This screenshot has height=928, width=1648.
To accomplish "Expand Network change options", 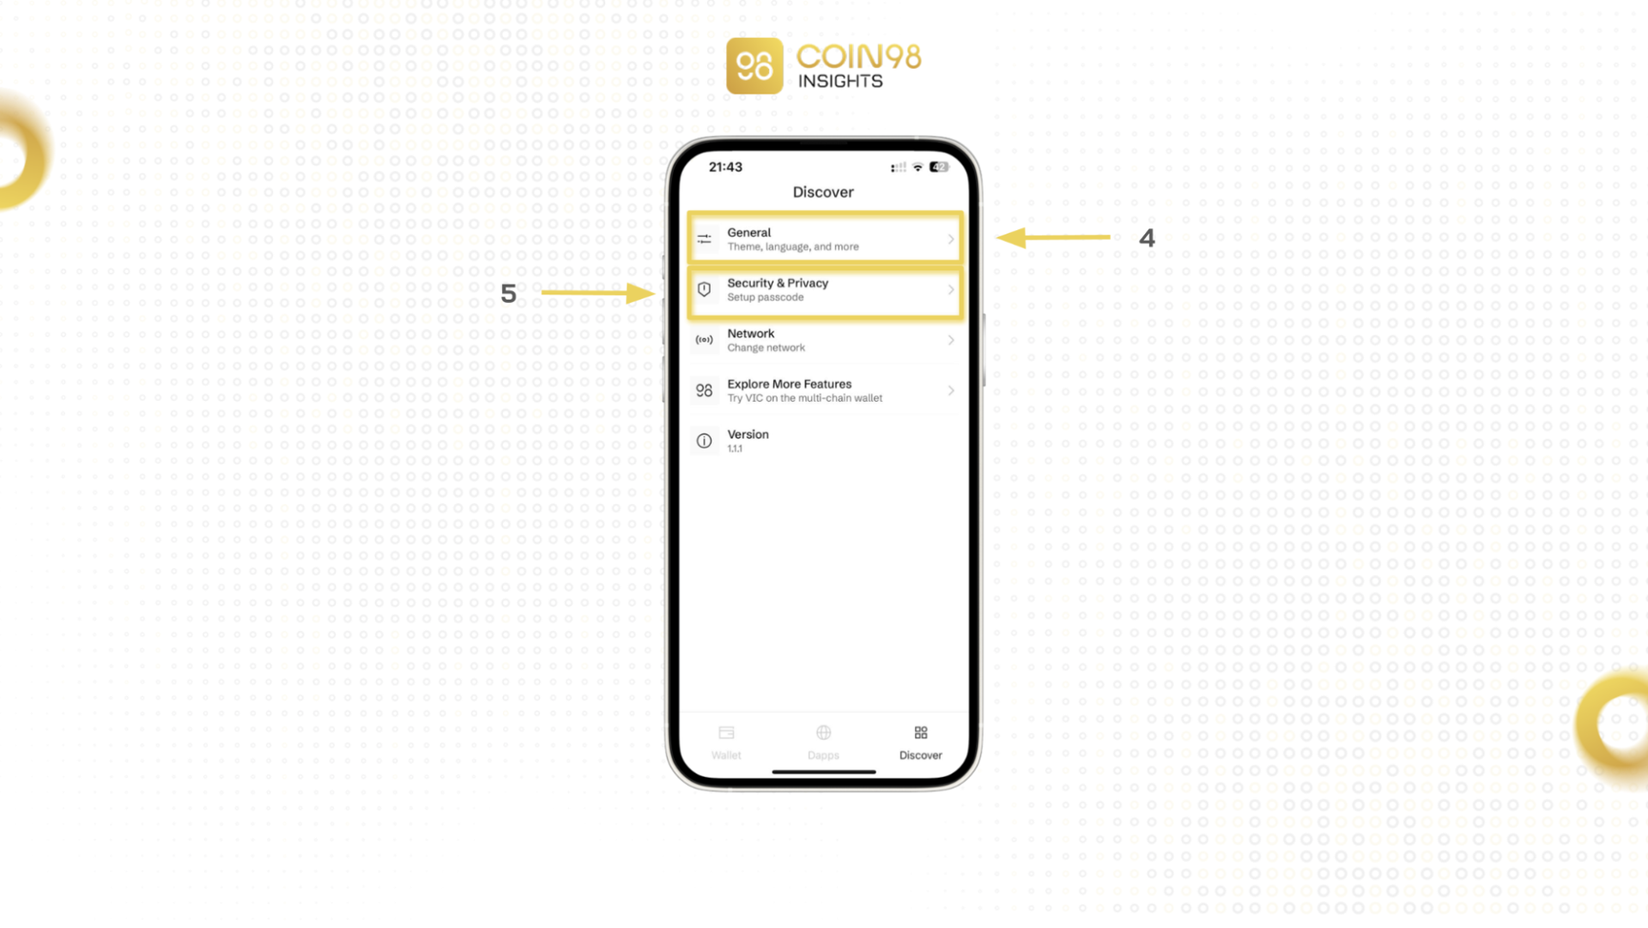I will [824, 339].
